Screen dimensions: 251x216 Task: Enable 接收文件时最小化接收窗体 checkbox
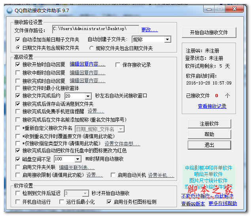[18, 88]
